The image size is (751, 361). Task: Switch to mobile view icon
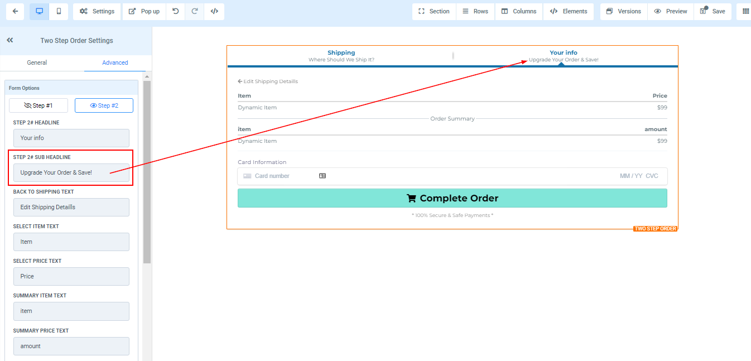click(x=59, y=11)
